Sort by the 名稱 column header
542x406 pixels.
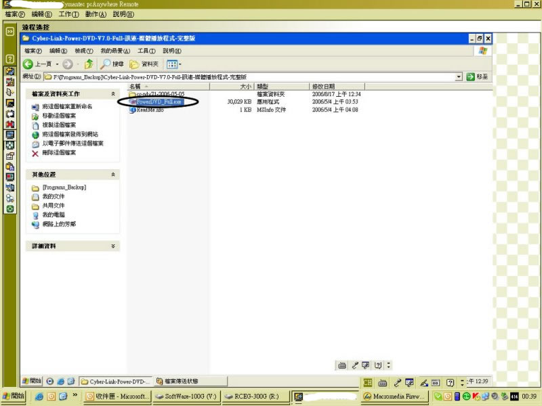click(x=168, y=87)
